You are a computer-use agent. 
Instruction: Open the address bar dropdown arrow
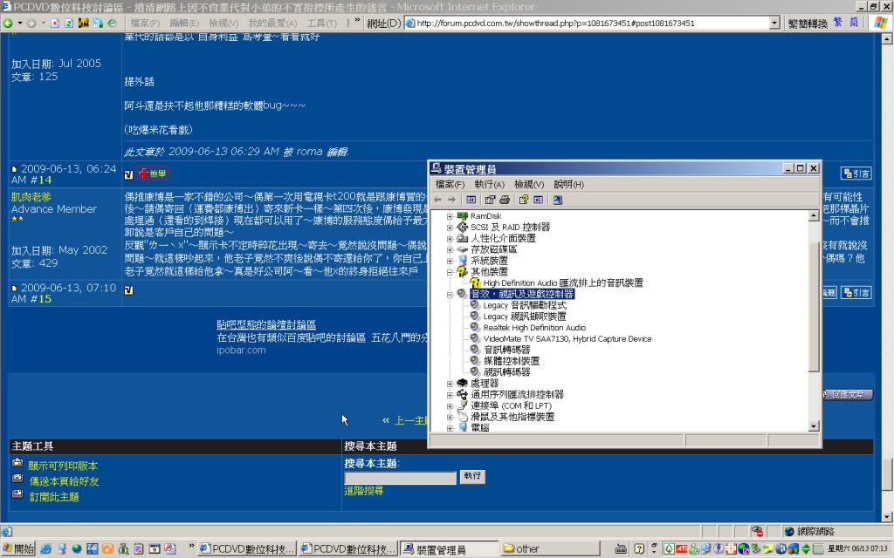(774, 24)
